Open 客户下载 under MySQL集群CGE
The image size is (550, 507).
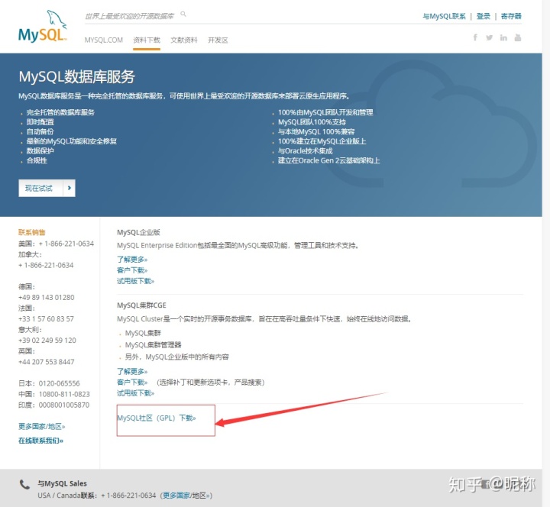132,383
